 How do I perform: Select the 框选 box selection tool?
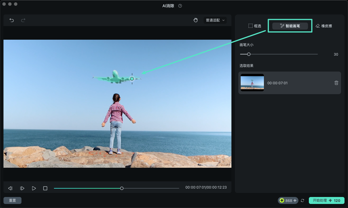255,26
